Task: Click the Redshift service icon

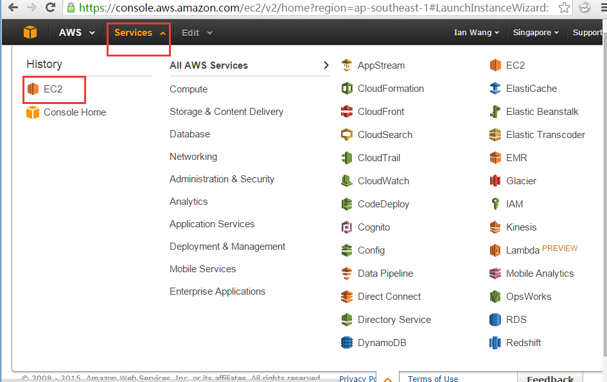Action: (495, 343)
